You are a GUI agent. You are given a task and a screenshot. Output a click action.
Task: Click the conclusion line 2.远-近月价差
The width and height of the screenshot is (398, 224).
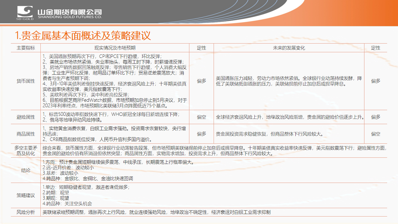tap(68, 167)
